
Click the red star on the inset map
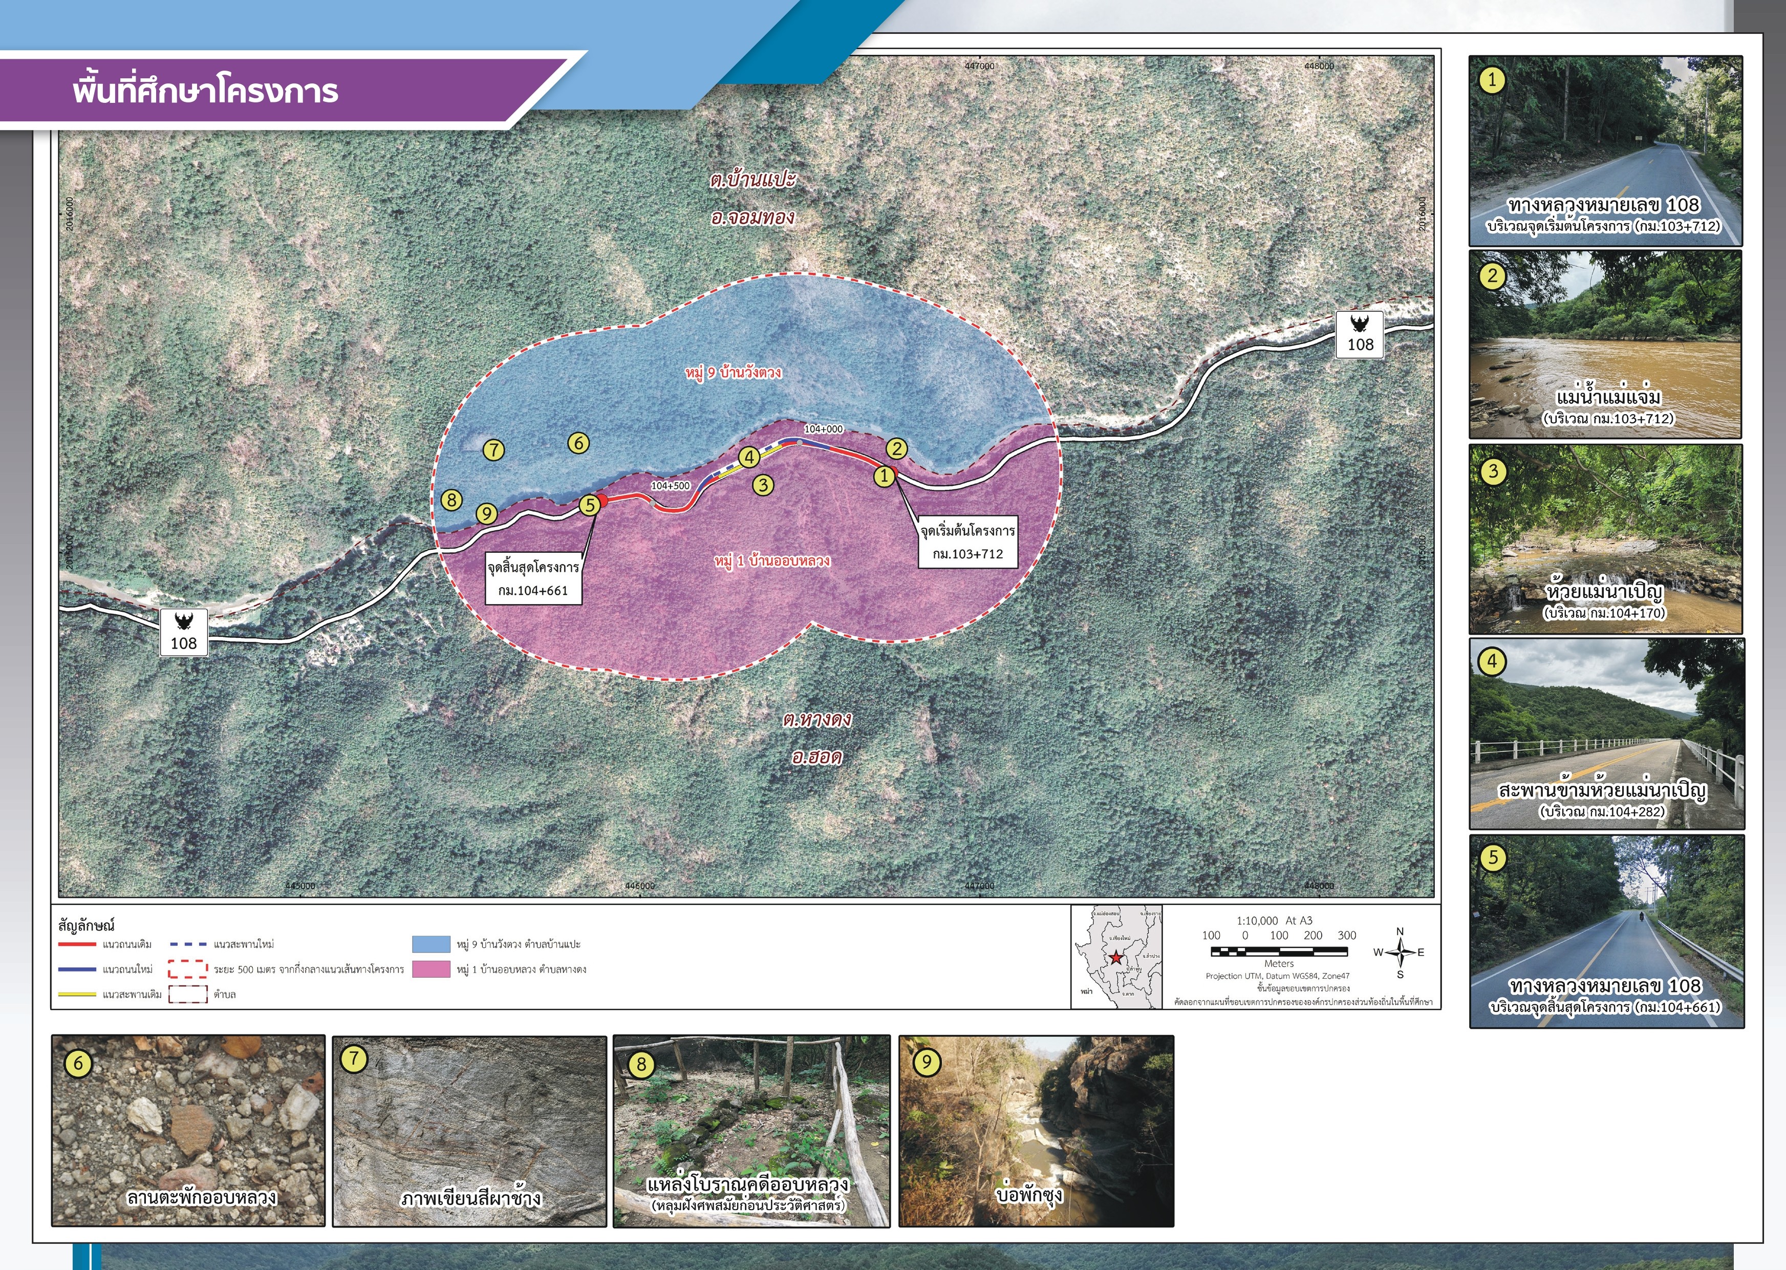coord(1116,958)
